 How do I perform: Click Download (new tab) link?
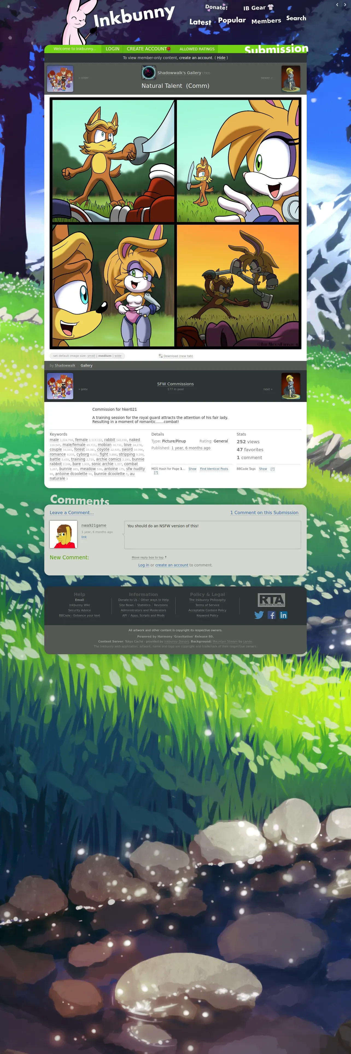coord(178,356)
